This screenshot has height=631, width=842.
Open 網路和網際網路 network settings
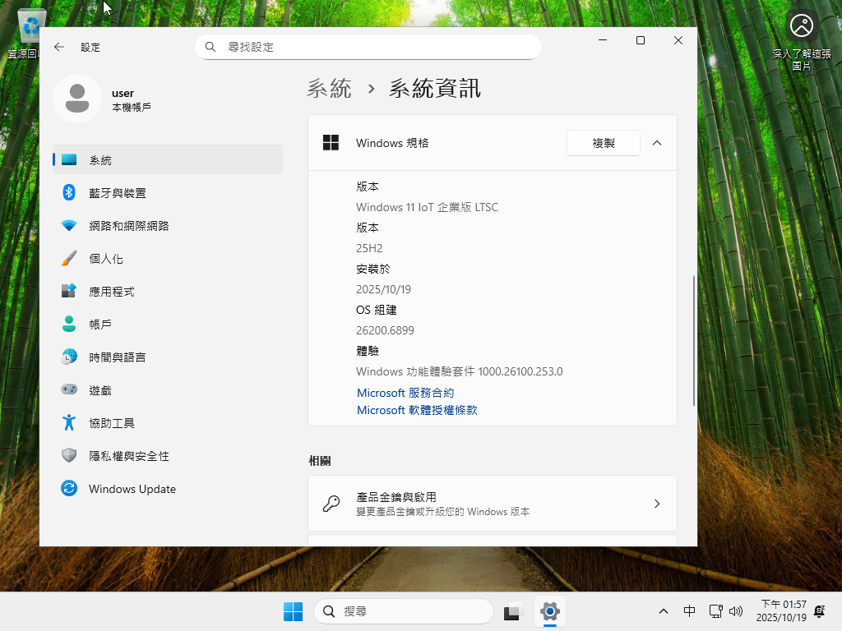128,226
